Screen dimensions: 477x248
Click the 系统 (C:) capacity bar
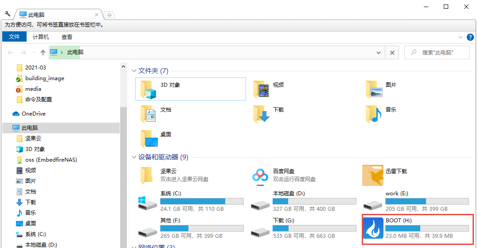coord(202,201)
